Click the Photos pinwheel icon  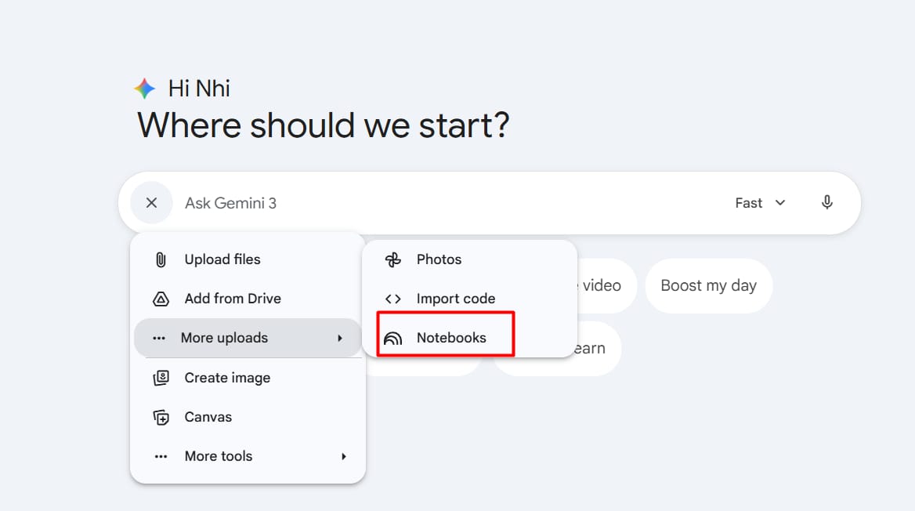coord(392,259)
